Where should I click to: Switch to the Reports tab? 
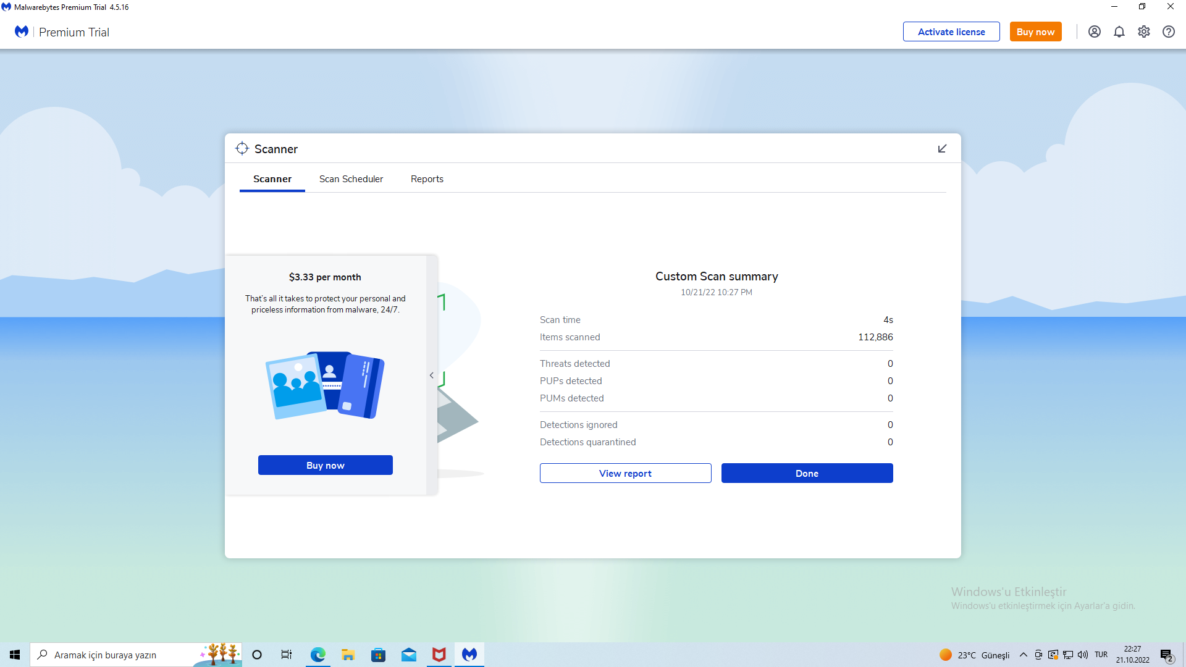(427, 179)
